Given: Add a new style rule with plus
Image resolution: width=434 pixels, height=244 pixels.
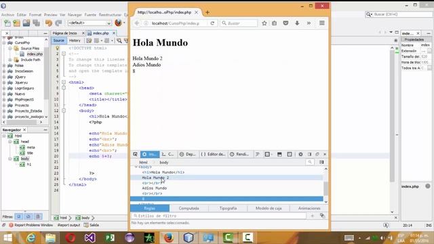Looking at the screenshot, I should point(312,216).
